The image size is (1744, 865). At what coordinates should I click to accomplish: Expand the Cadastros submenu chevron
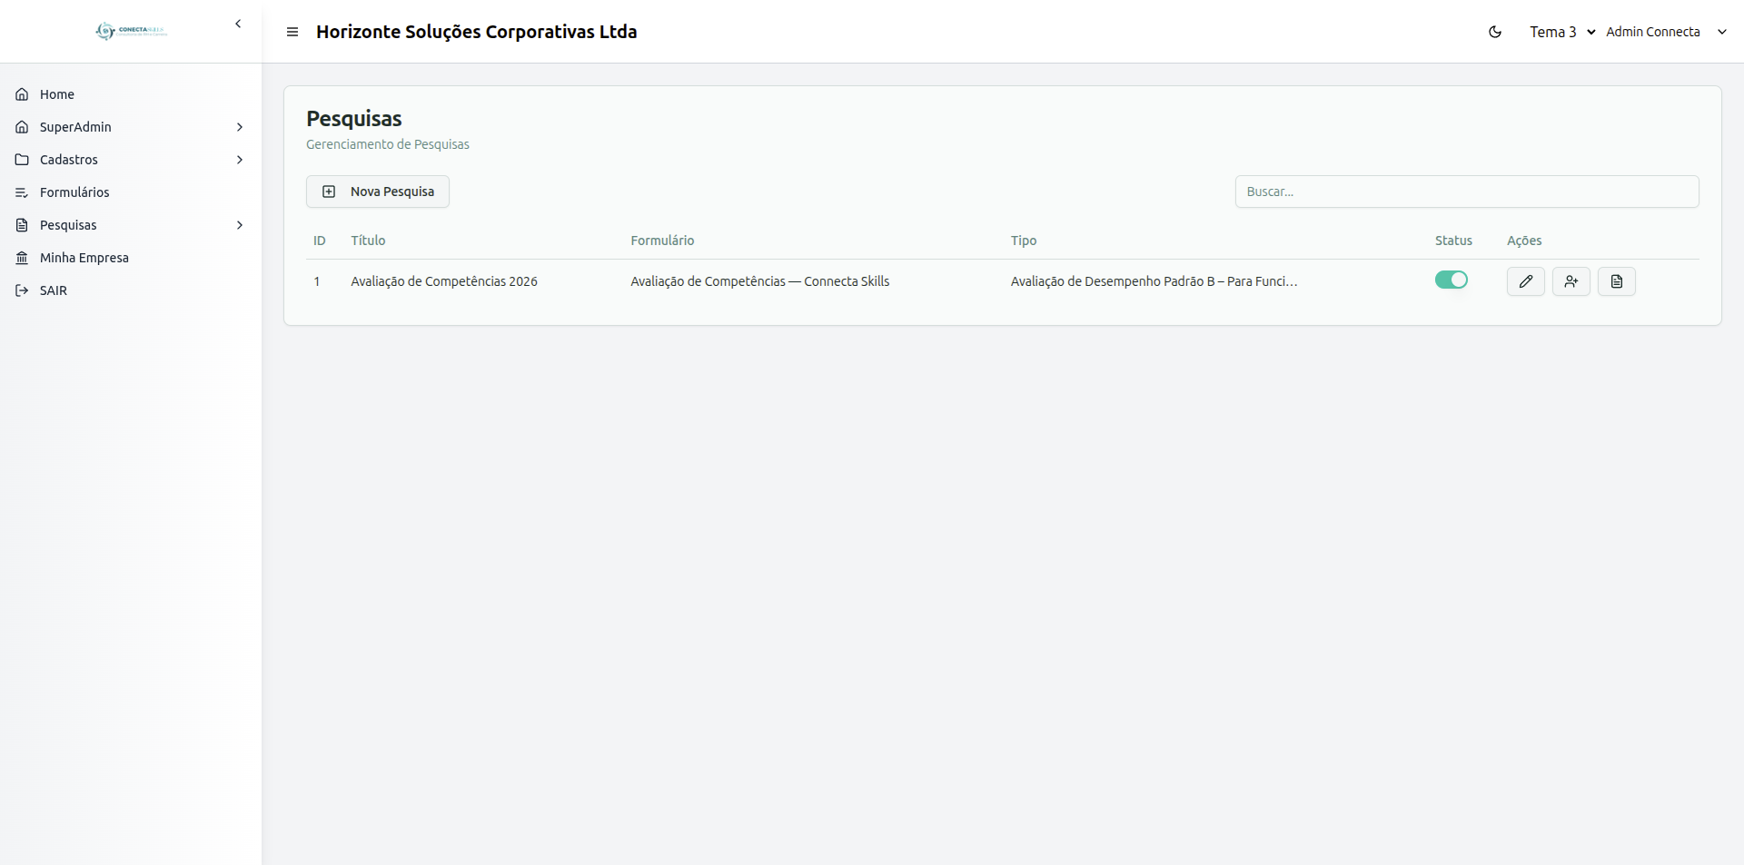tap(240, 160)
